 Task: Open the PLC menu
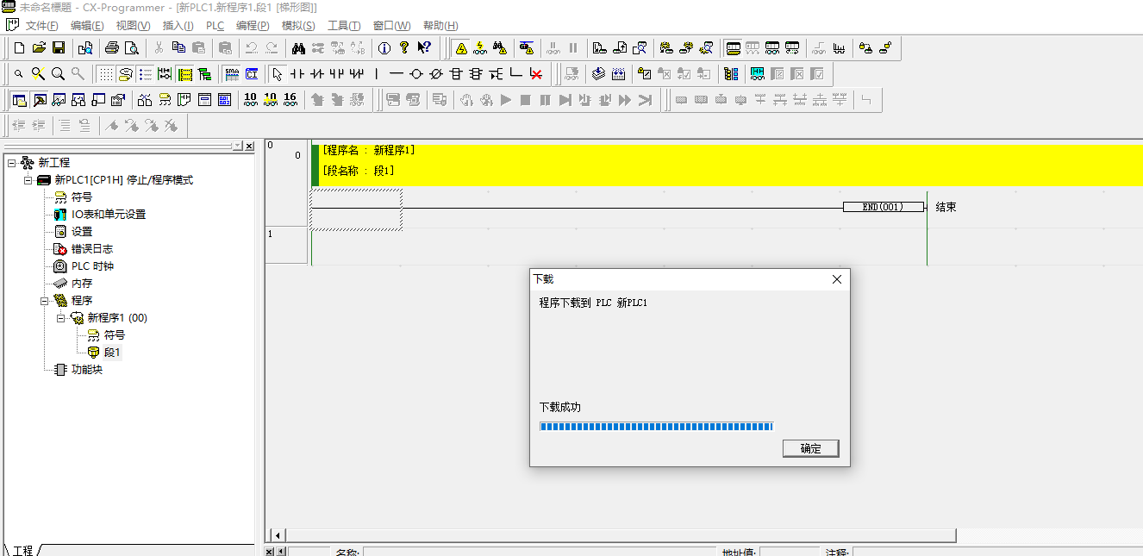tap(215, 26)
